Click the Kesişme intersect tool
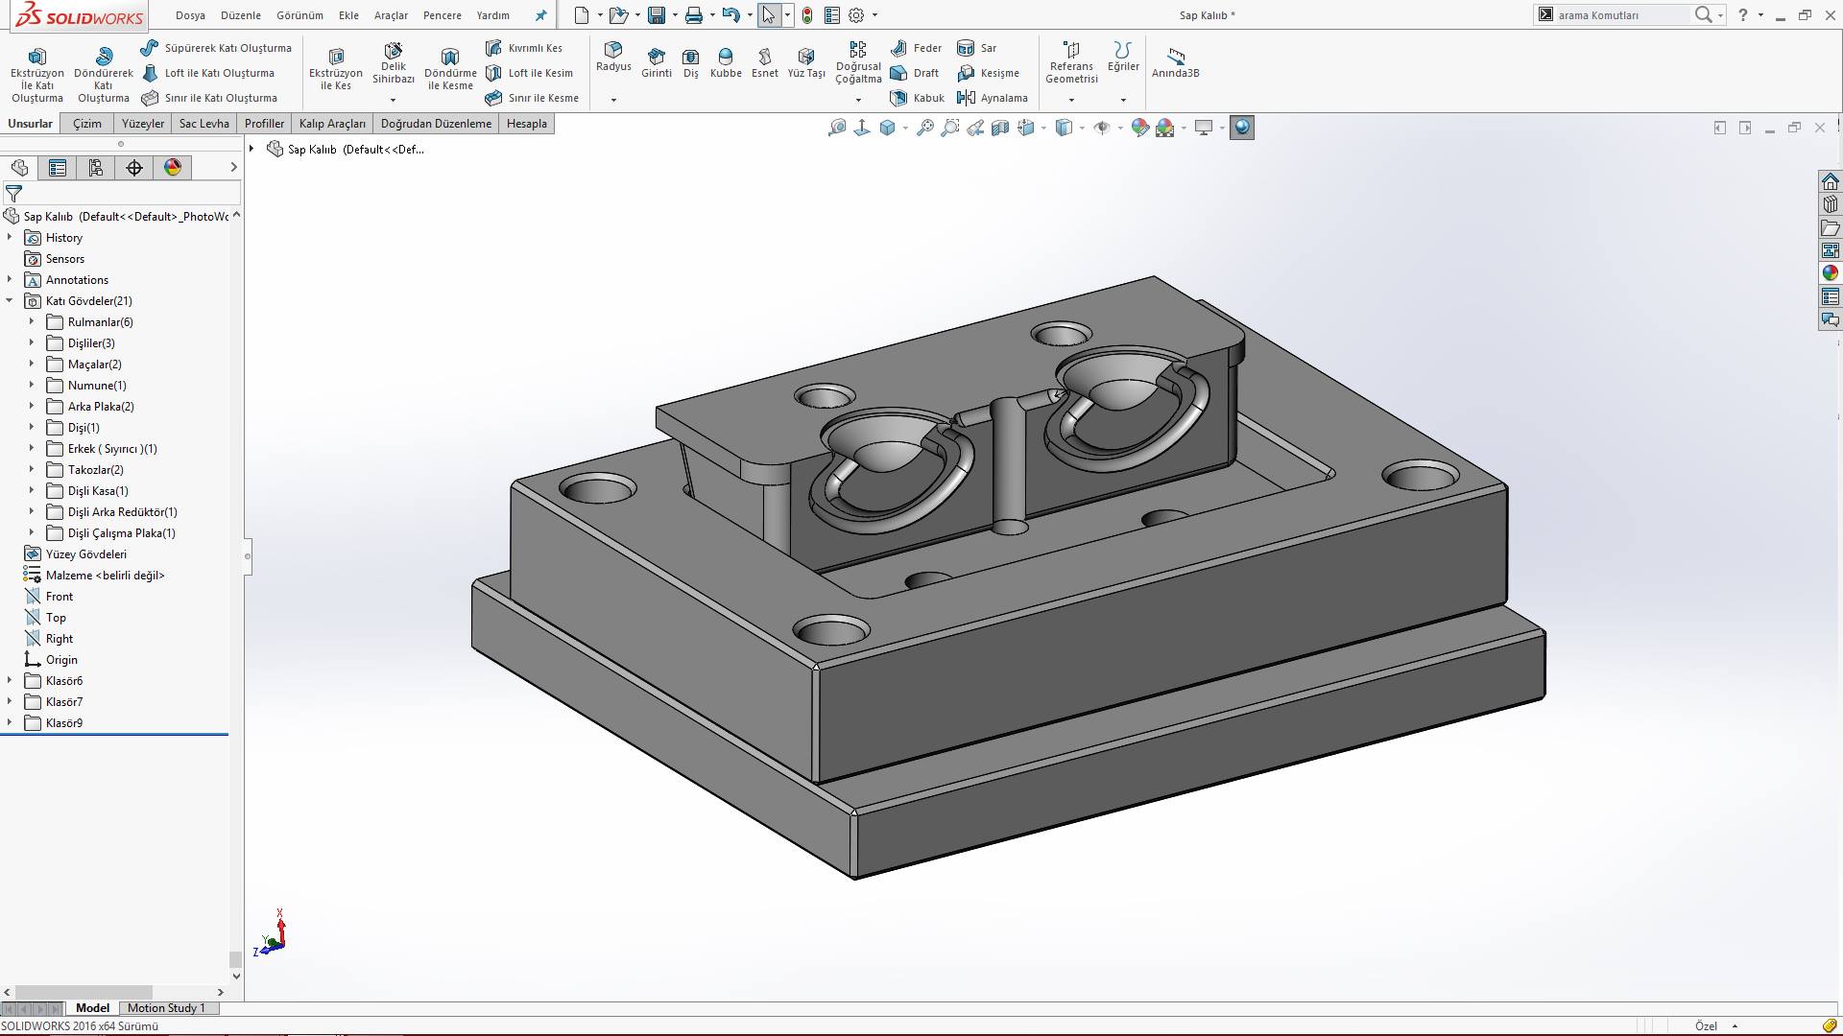Image resolution: width=1843 pixels, height=1036 pixels. (x=989, y=73)
